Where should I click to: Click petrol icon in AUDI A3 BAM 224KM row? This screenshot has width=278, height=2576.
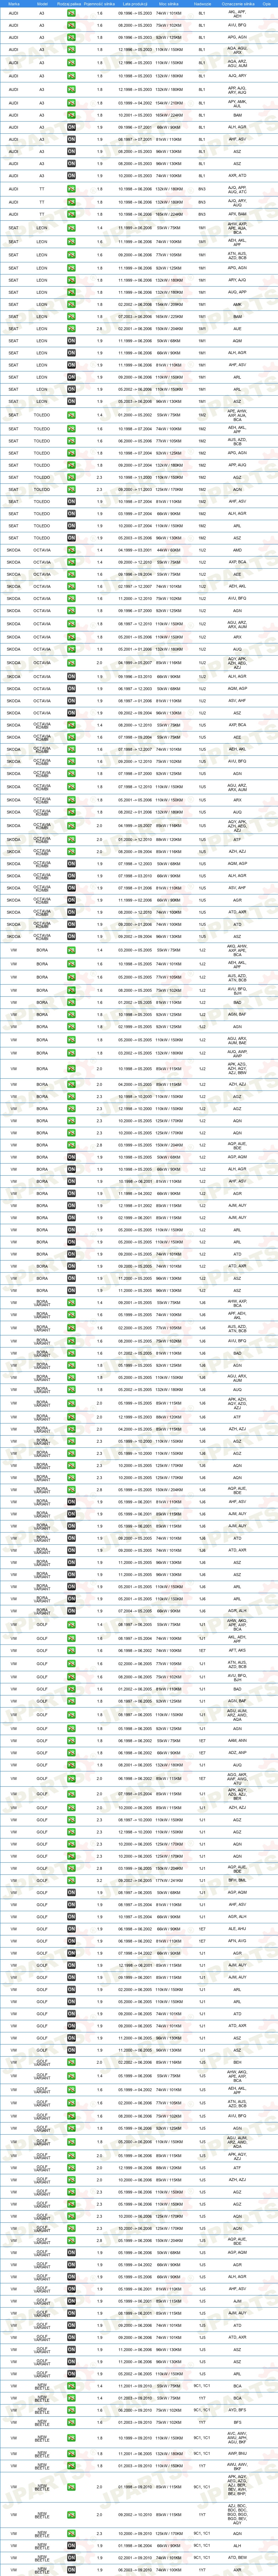tap(71, 115)
